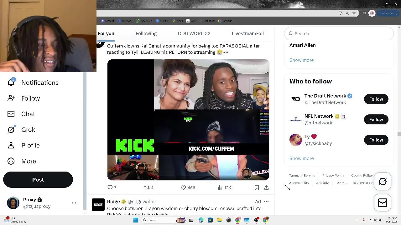Click browser zoom magnifier icon

pyautogui.click(x=347, y=13)
